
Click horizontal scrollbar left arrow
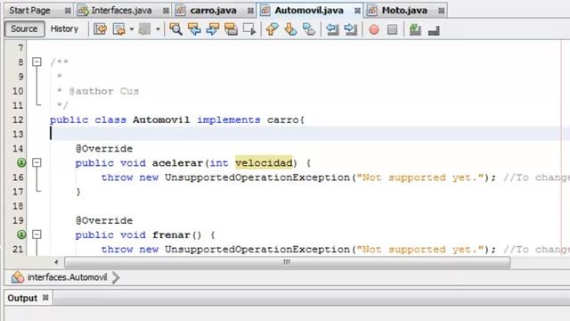tap(56, 262)
